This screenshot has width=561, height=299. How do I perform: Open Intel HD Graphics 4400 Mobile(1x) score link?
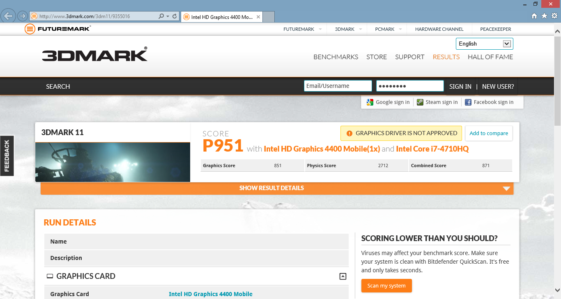pyautogui.click(x=322, y=149)
